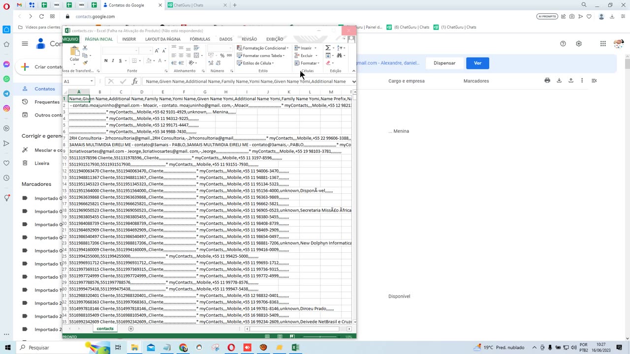Click the Format Painter brush icon
This screenshot has width=630, height=354.
click(85, 62)
